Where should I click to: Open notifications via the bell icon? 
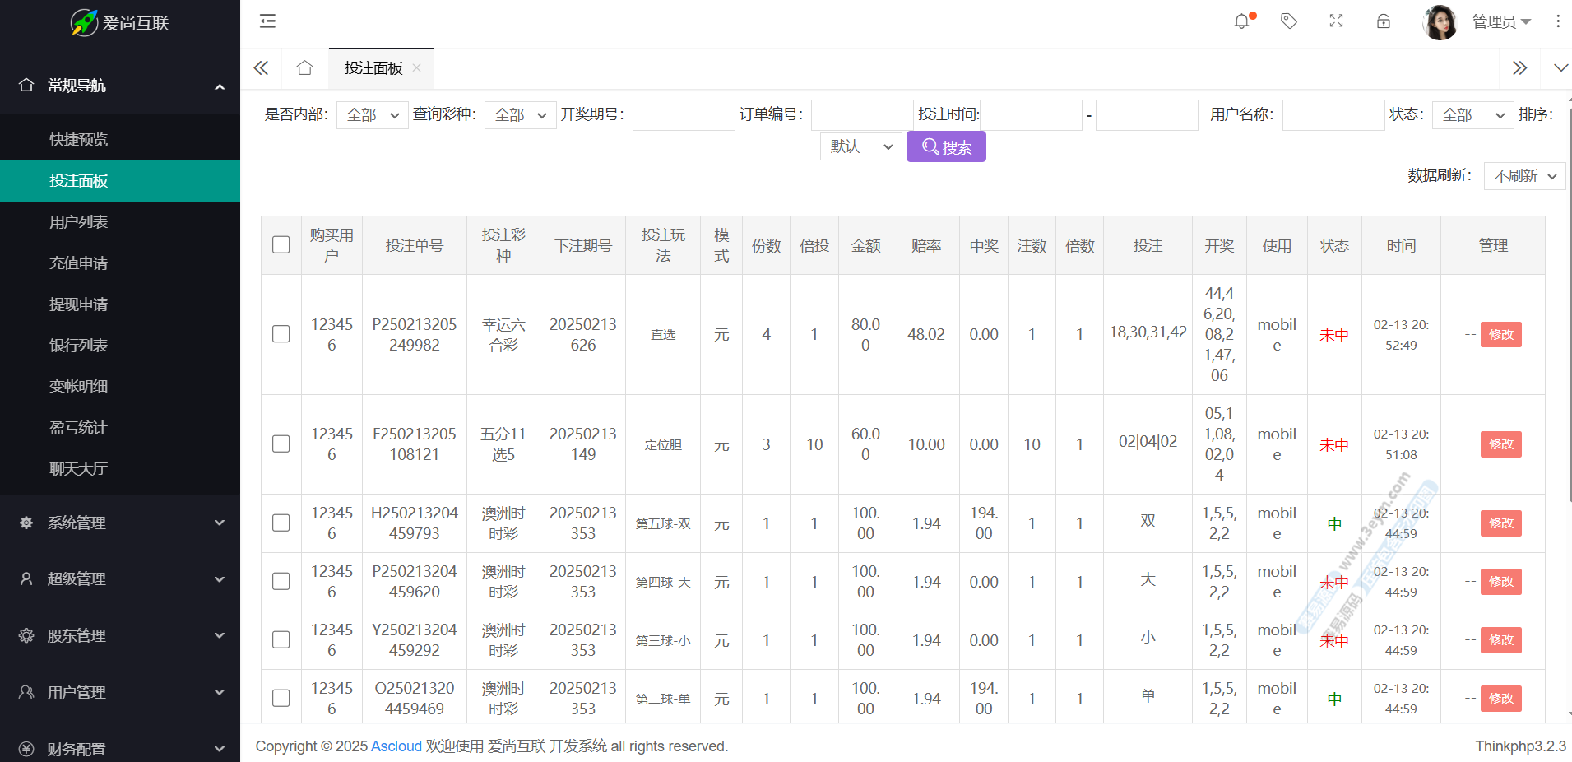[x=1242, y=21]
